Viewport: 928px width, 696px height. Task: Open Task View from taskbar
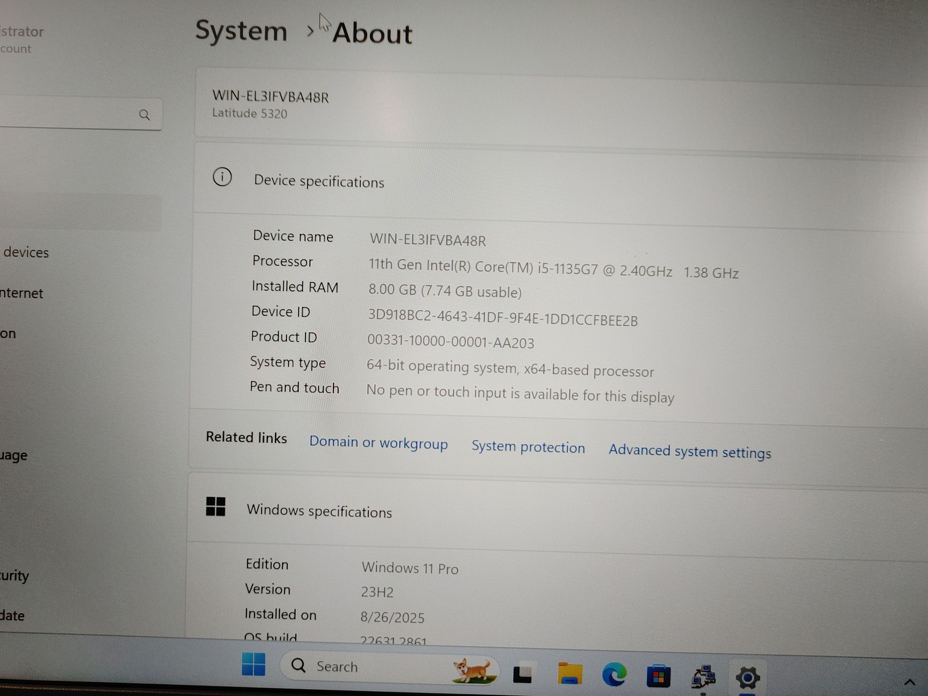click(523, 673)
